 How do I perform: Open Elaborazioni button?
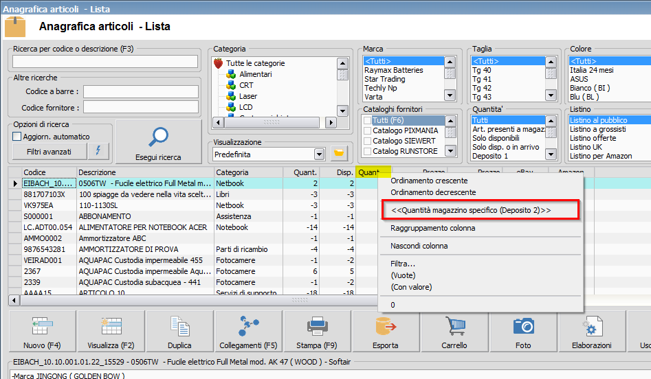click(x=592, y=331)
